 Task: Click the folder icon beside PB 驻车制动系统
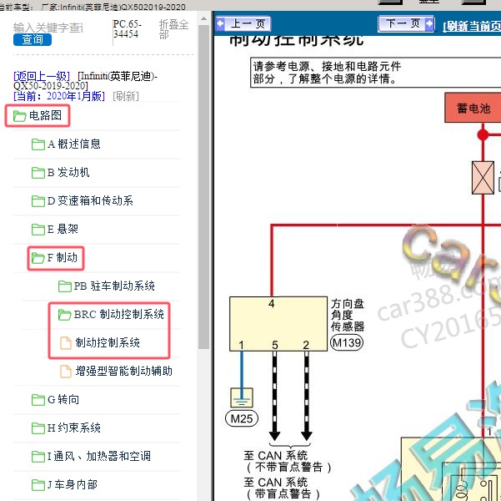point(65,286)
